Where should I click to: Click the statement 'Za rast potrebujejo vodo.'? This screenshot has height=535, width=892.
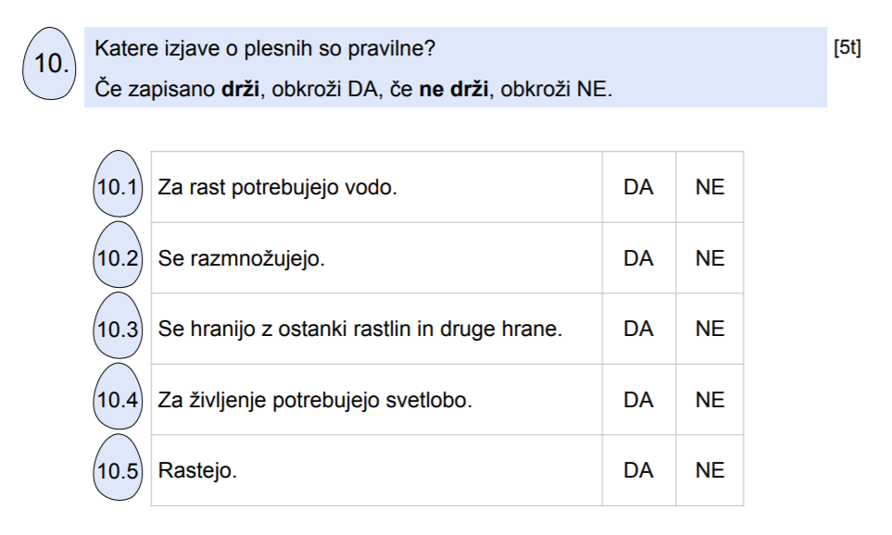tap(277, 187)
